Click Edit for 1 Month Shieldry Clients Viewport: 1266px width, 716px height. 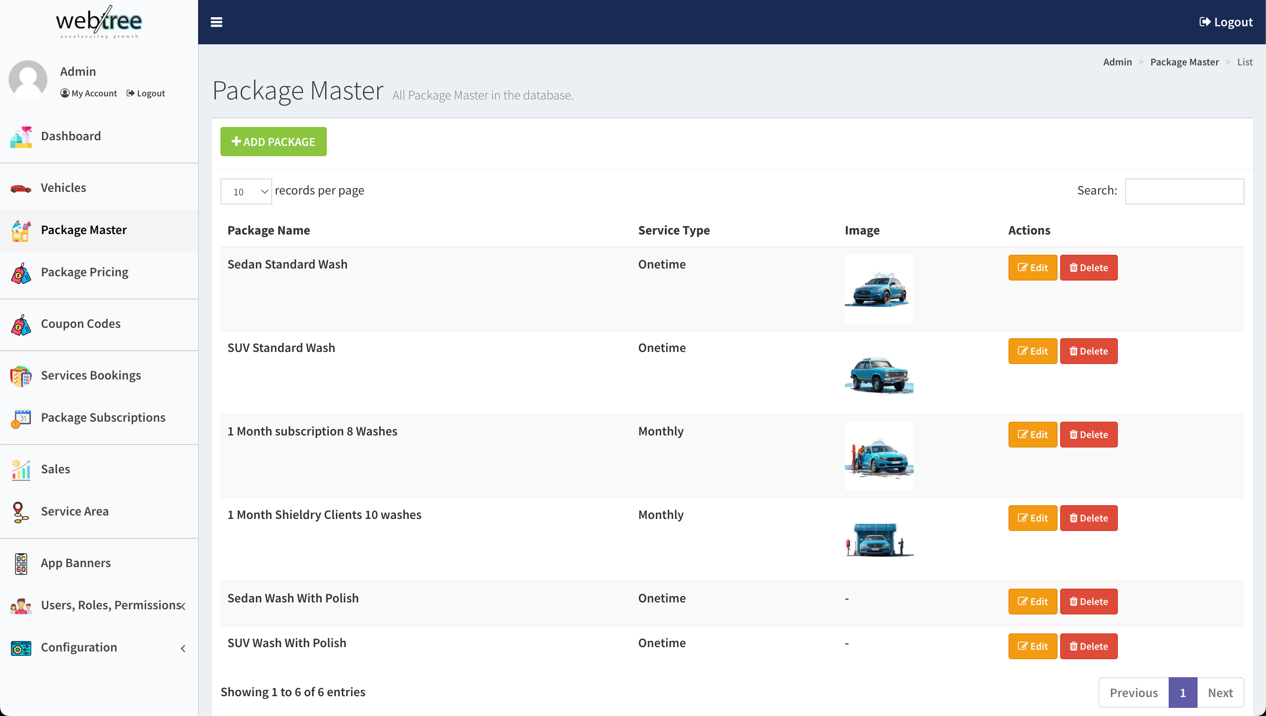tap(1032, 518)
